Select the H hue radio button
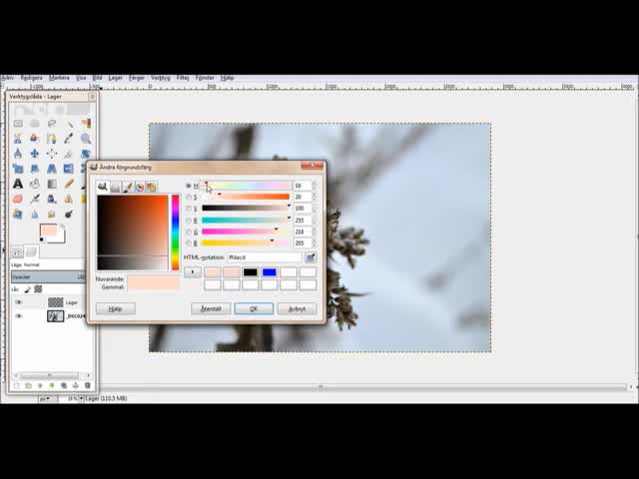Viewport: 639px width, 479px height. (189, 186)
